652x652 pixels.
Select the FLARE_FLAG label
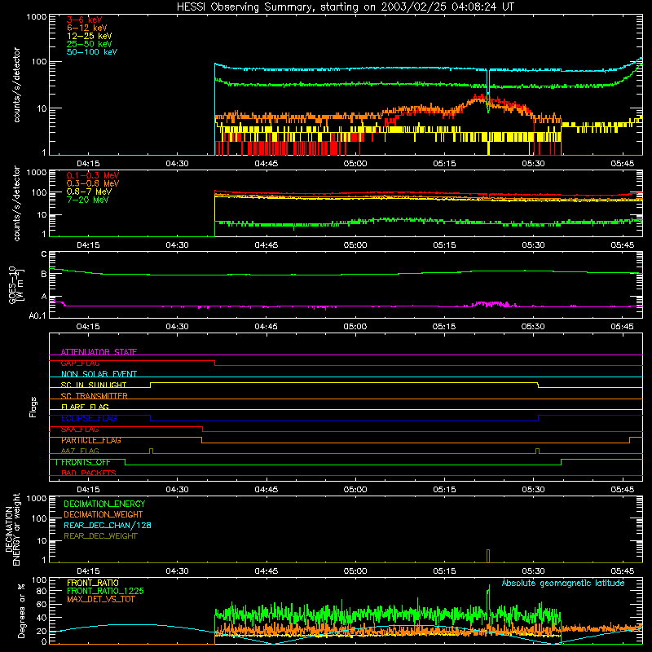(85, 407)
